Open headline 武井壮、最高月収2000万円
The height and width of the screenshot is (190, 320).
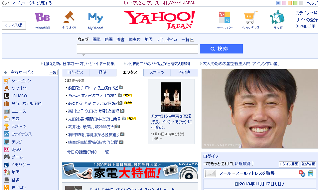[91, 127]
